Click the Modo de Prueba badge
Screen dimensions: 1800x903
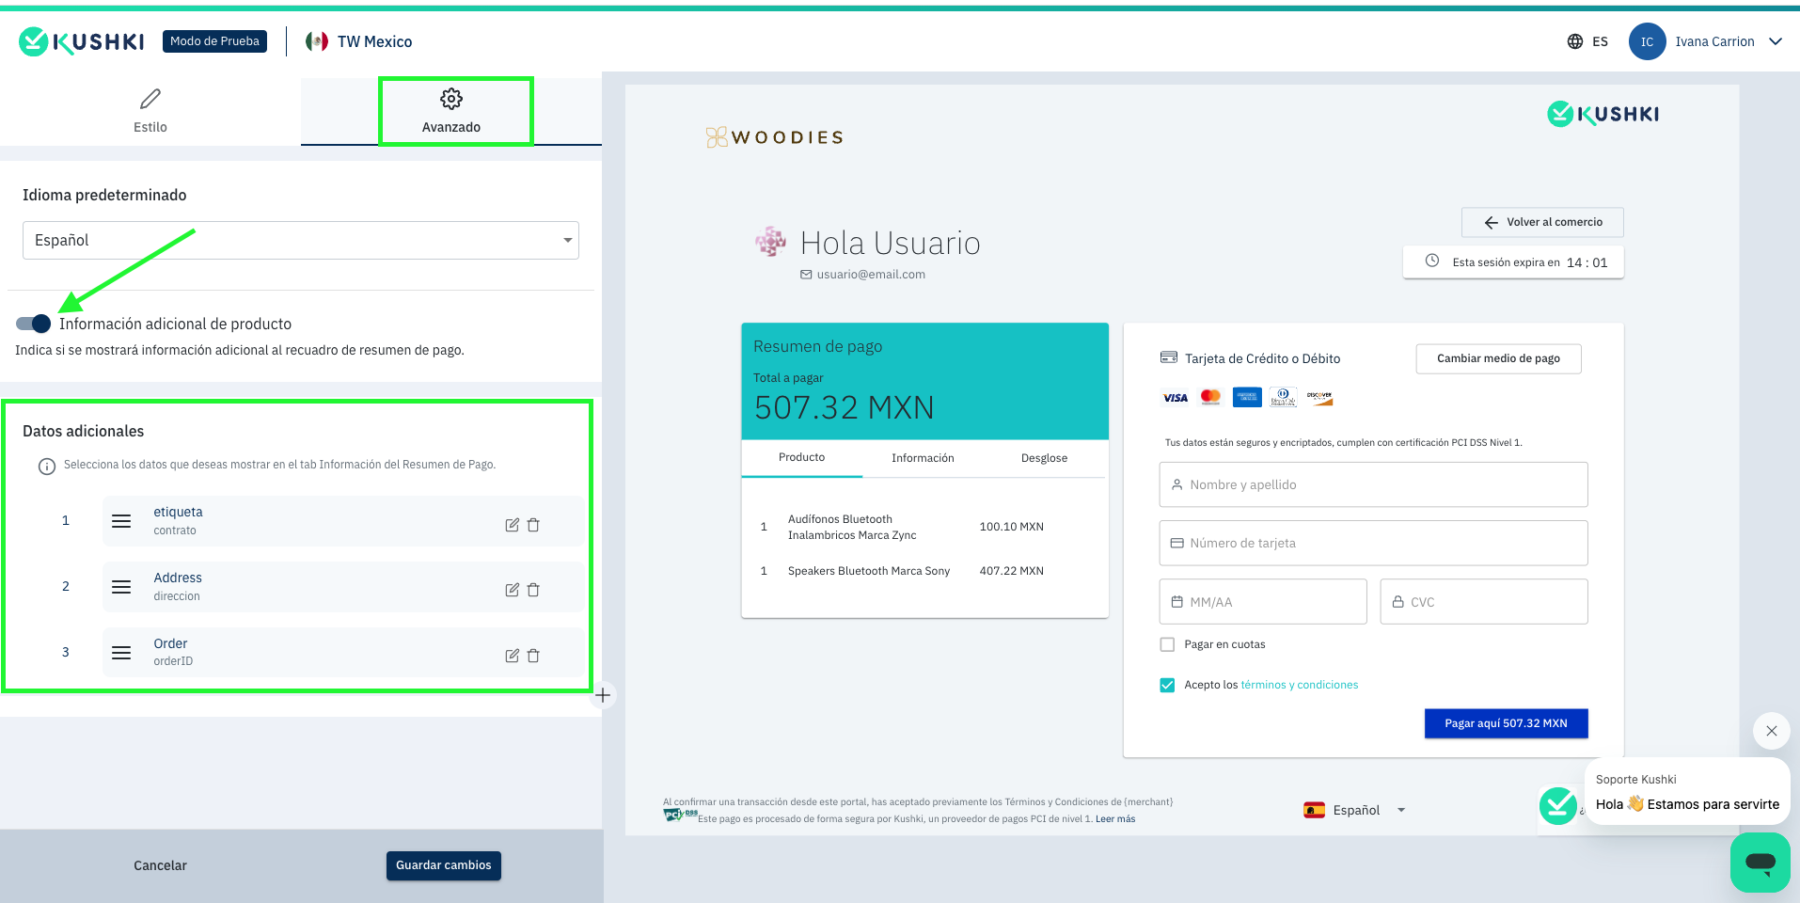click(214, 41)
